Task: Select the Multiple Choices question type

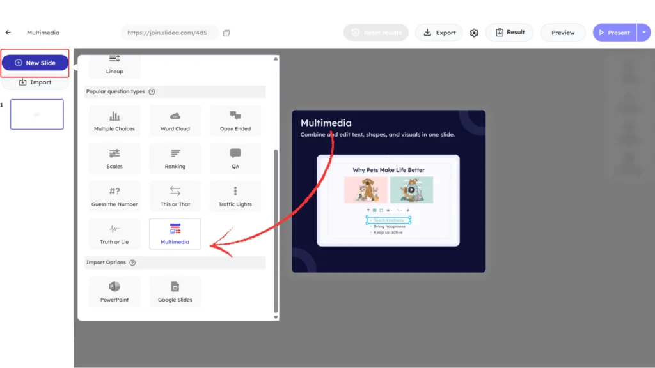Action: [114, 121]
